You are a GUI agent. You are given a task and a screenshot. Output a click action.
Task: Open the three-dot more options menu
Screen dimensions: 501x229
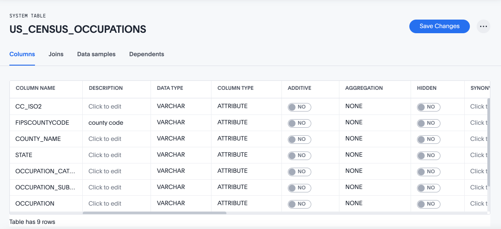pyautogui.click(x=483, y=26)
